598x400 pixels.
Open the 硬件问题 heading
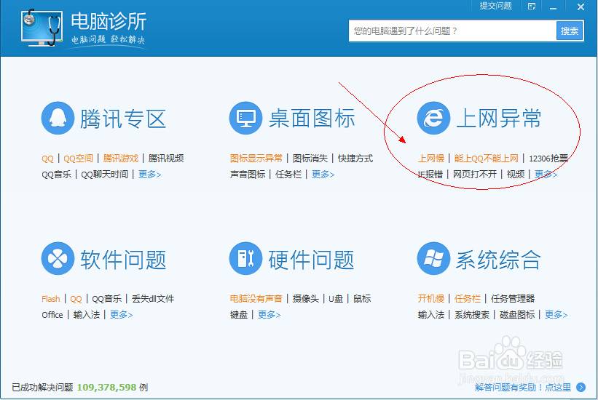[311, 260]
